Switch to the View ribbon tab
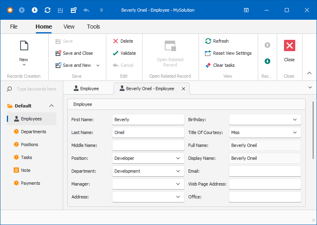Screen dimensions: 317x225 [69, 27]
